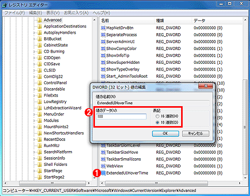This screenshot has height=196, width=250.
Task: Choose the 10進数(D) decimal radio button
Action: [157, 122]
